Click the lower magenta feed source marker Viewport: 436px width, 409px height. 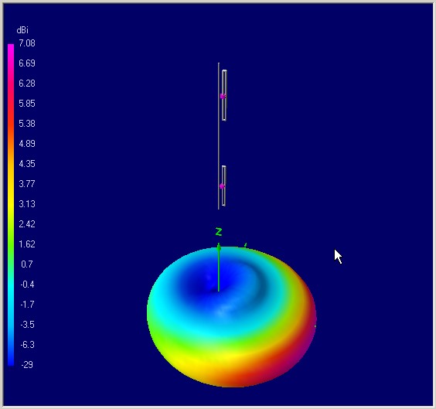pyautogui.click(x=222, y=186)
